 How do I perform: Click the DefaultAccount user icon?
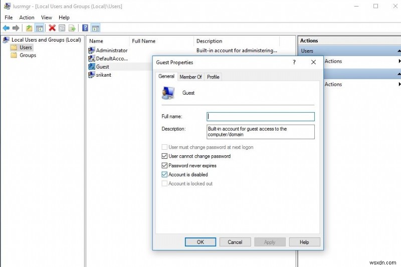point(92,59)
